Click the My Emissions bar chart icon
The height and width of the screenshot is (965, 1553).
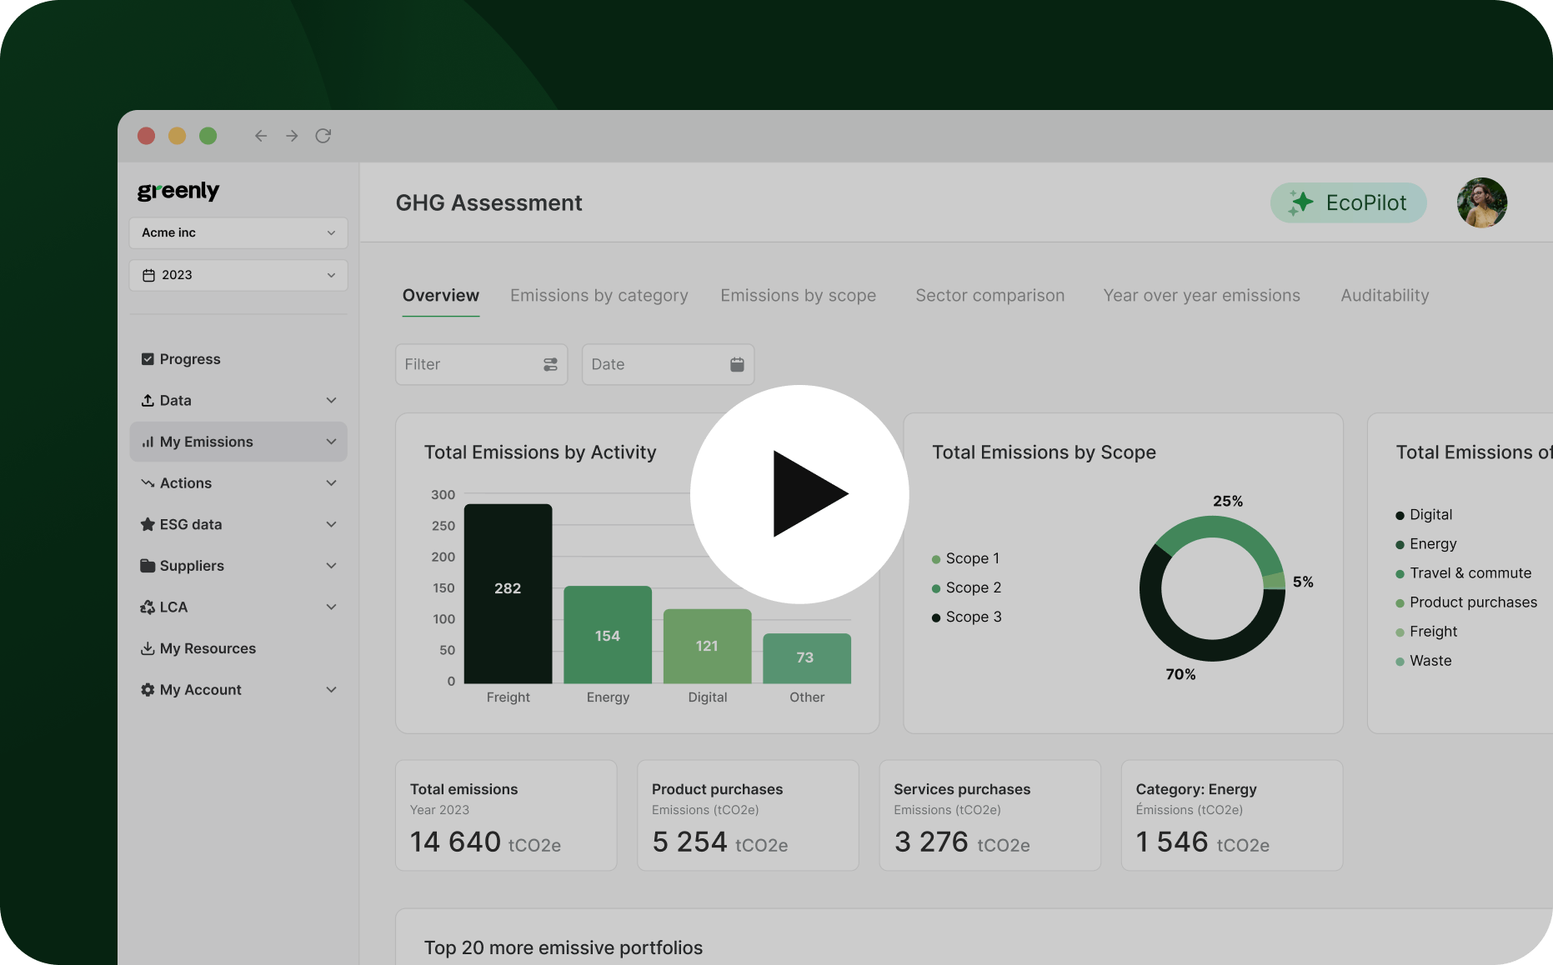click(x=148, y=442)
